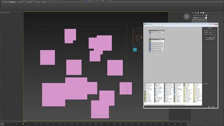This screenshot has height=126, width=224.
Task: Switch to the Selection ribbon tab
Action: (20, 2)
